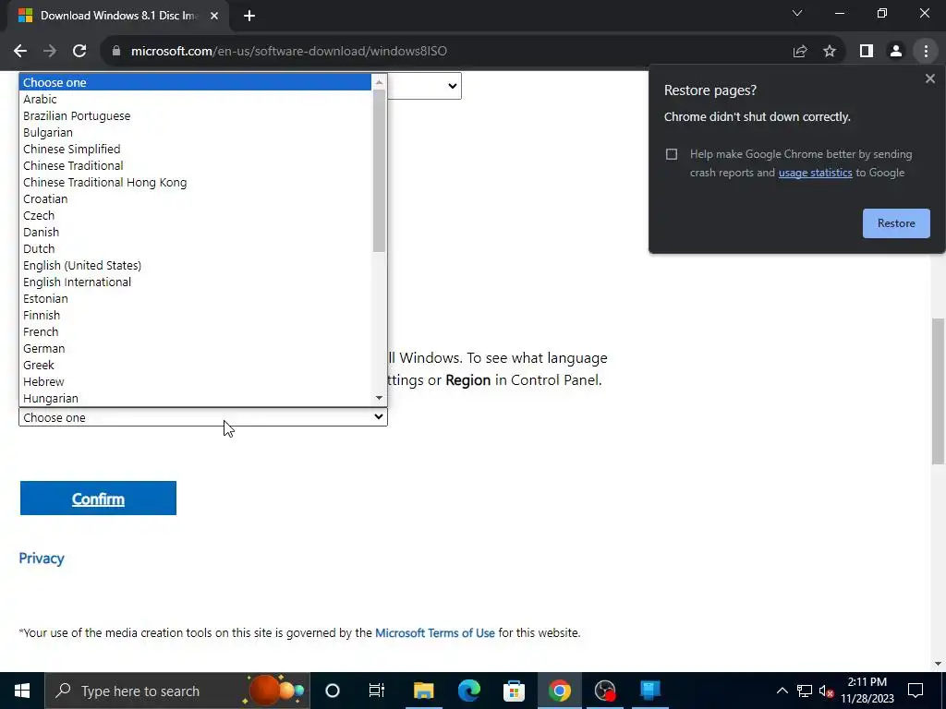Bookmark this page with the star icon
The width and height of the screenshot is (946, 709).
[830, 52]
